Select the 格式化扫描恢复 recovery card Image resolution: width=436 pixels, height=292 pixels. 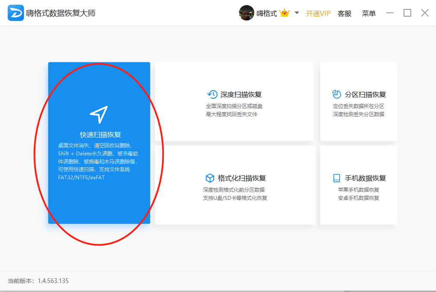click(x=235, y=184)
